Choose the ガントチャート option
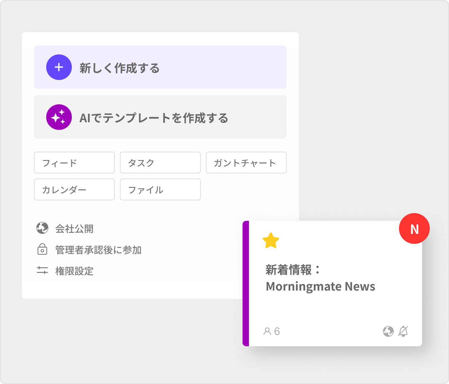The height and width of the screenshot is (384, 449). pos(246,163)
